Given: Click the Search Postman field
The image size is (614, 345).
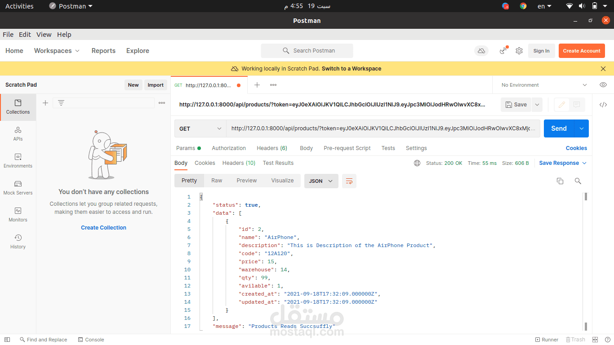Looking at the screenshot, I should click(307, 51).
